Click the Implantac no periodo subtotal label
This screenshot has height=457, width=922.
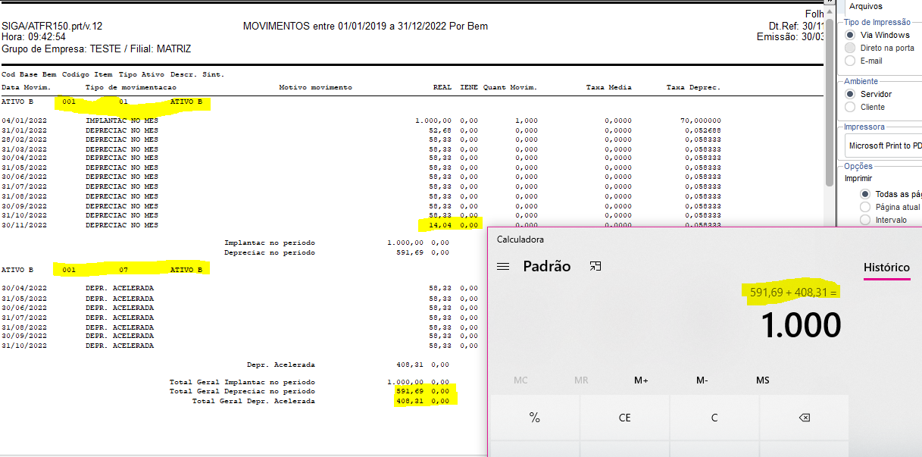(269, 243)
